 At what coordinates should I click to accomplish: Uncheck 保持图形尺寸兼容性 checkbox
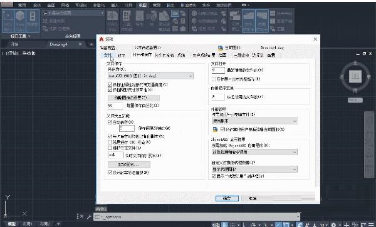coord(110,90)
